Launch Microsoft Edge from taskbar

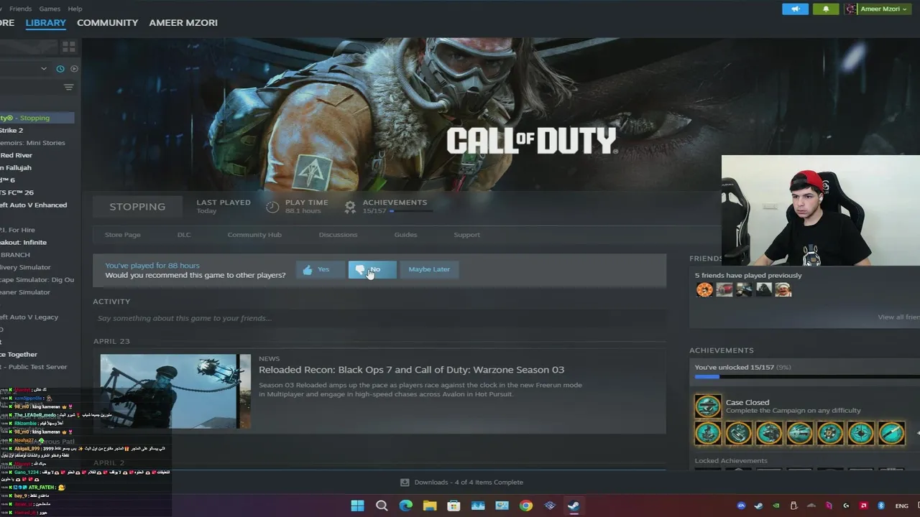click(x=405, y=506)
